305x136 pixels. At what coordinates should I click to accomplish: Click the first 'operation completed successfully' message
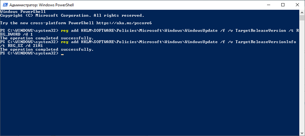(x=47, y=38)
